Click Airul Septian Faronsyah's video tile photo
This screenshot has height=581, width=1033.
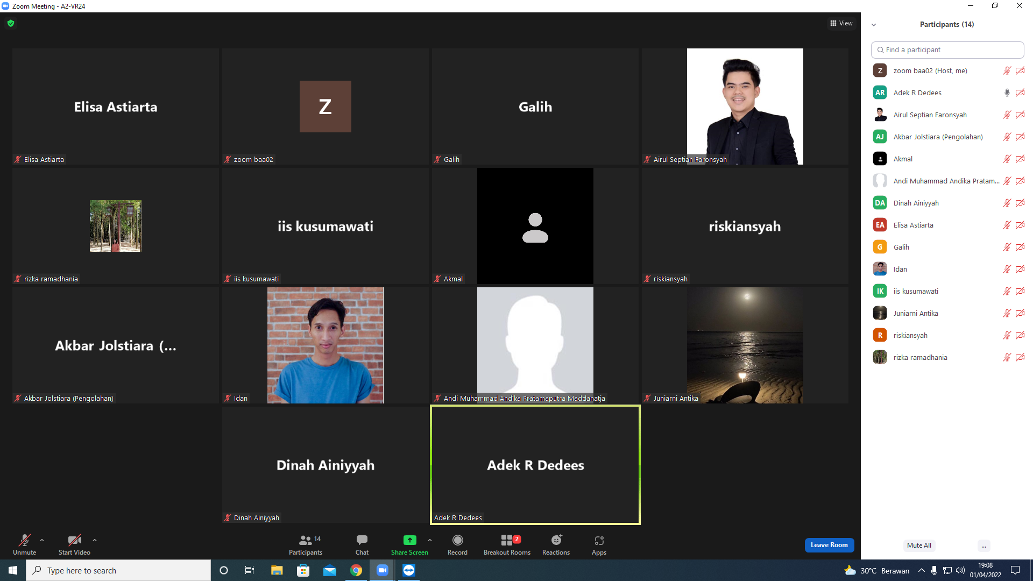pos(745,107)
